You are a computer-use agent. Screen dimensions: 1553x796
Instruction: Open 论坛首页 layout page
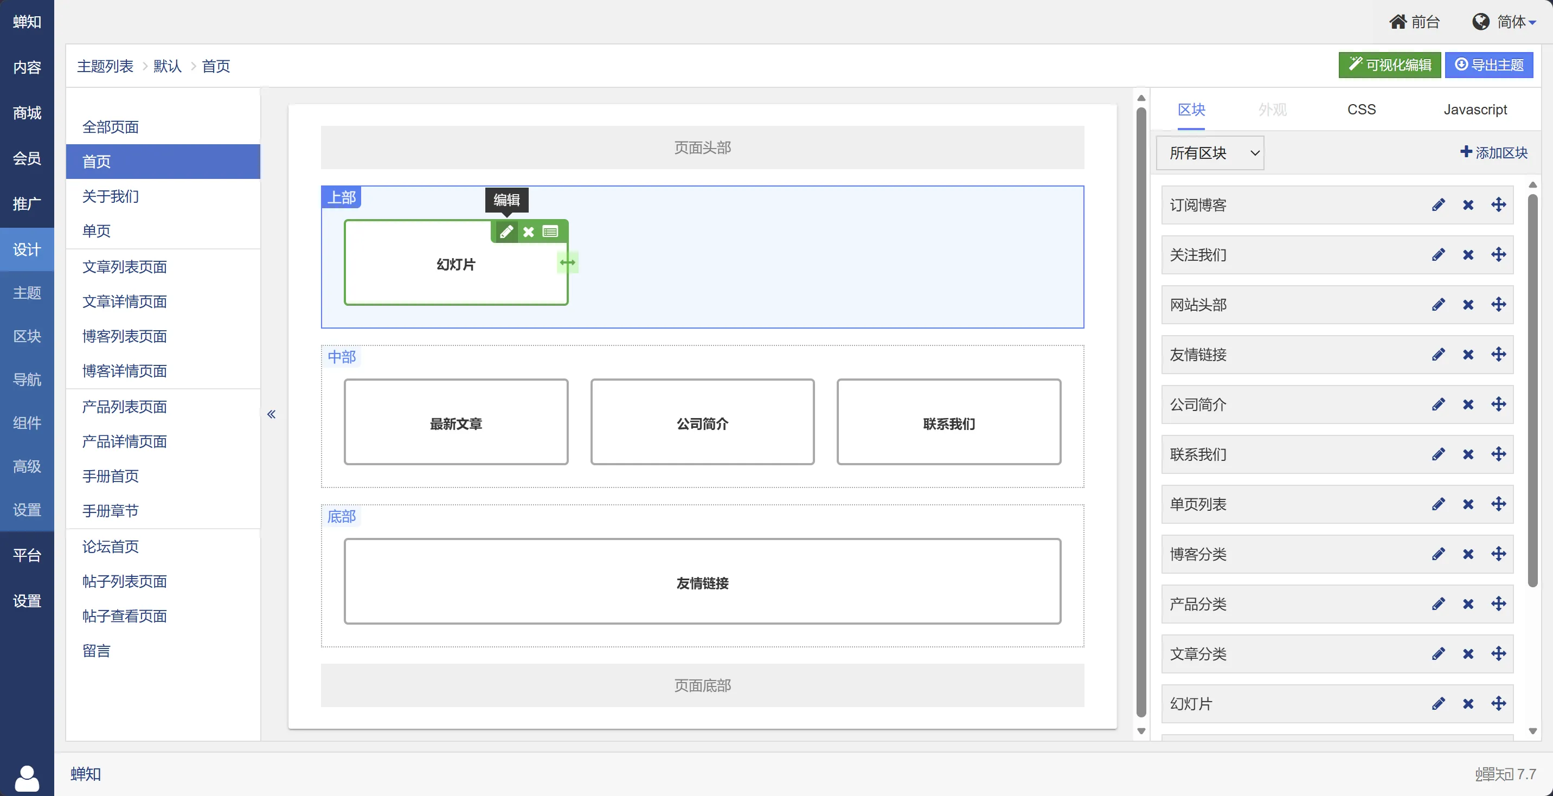click(x=163, y=547)
